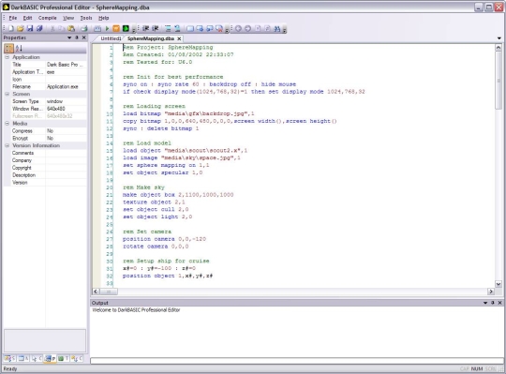
Task: Click the bottom panel tab labeled T
Action: pyautogui.click(x=63, y=358)
